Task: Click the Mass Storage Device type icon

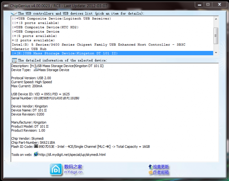Action: point(36,70)
